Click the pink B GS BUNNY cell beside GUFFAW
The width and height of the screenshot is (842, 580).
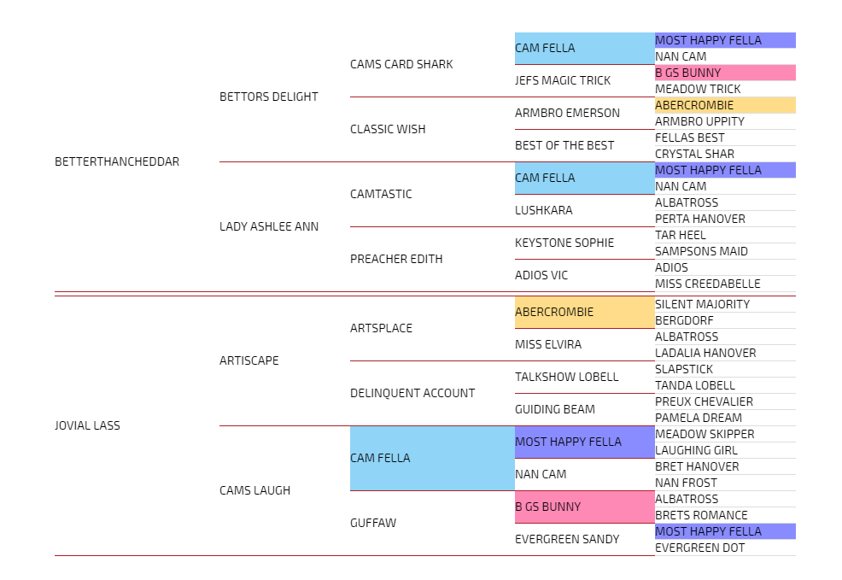(x=584, y=507)
